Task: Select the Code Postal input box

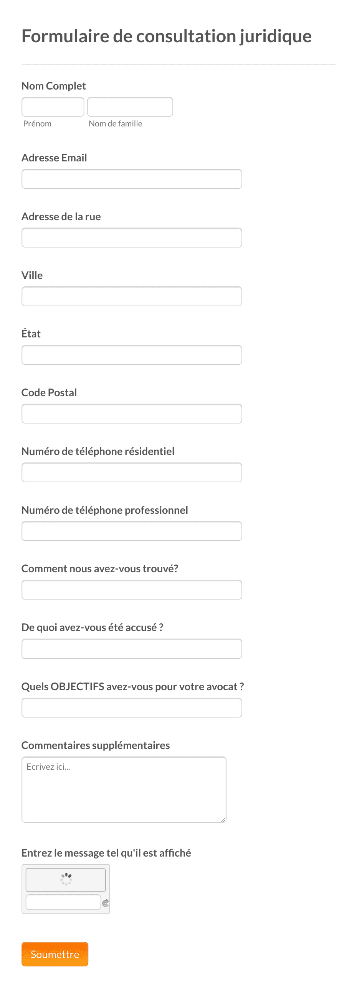Action: click(132, 414)
